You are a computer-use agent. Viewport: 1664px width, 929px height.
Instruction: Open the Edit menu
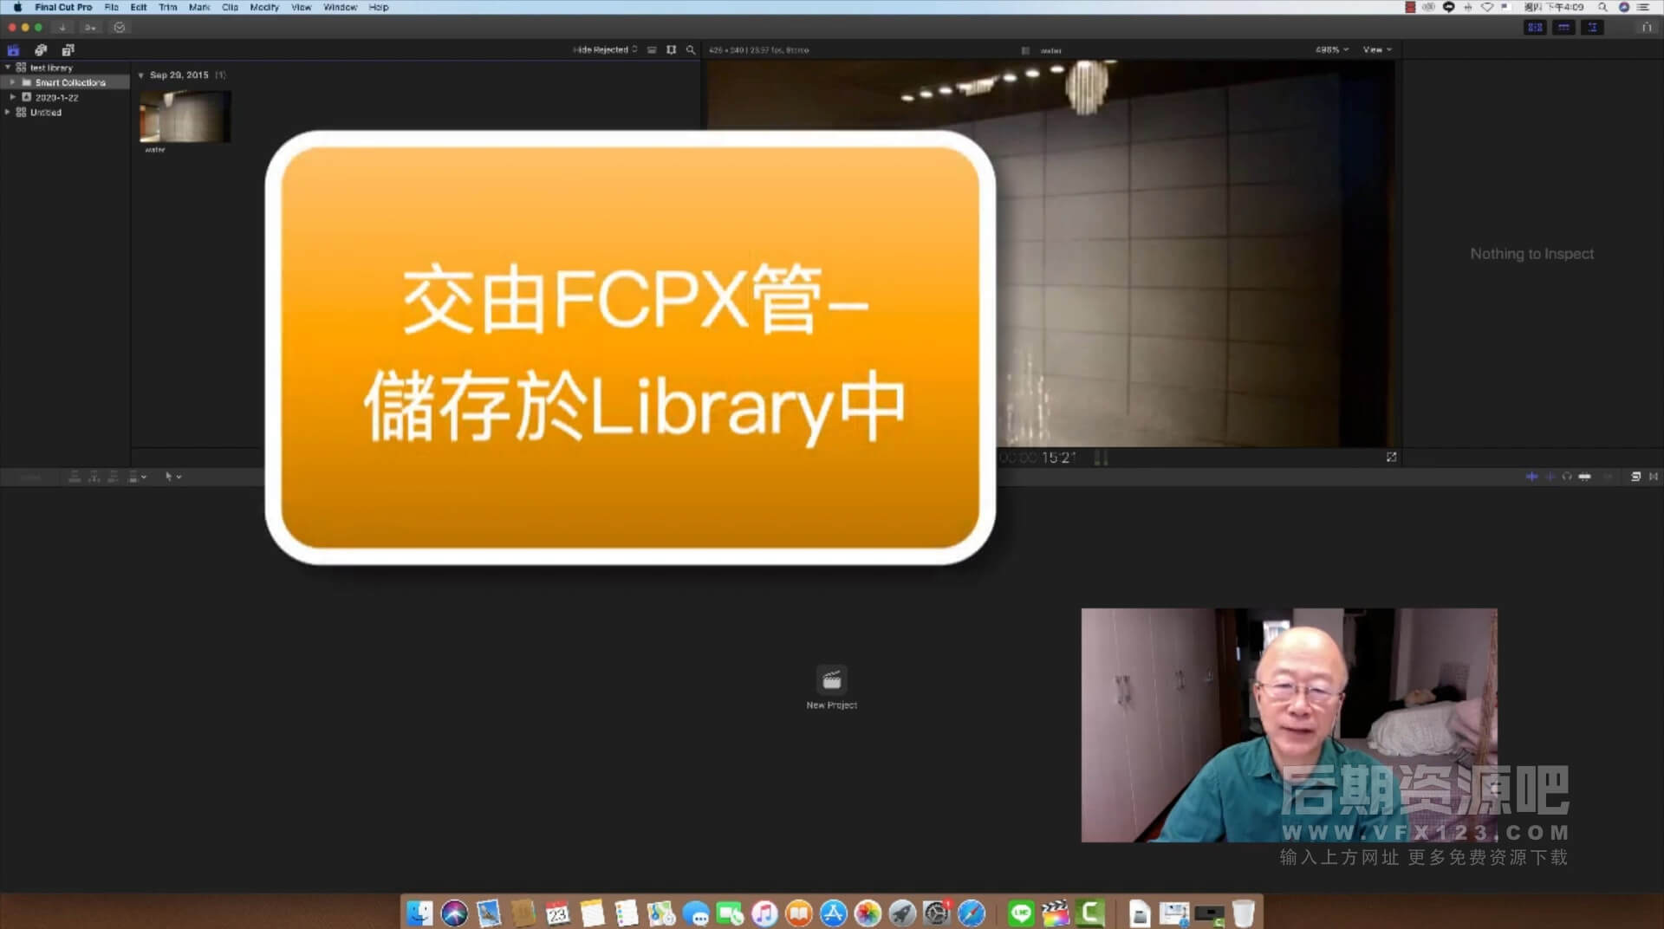(x=139, y=7)
